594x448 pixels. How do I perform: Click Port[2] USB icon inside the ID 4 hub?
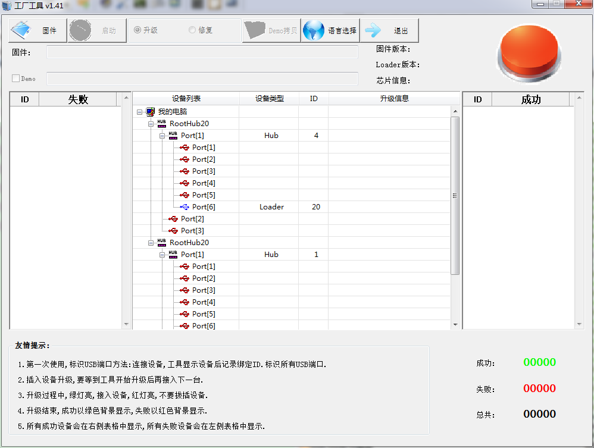pyautogui.click(x=185, y=159)
